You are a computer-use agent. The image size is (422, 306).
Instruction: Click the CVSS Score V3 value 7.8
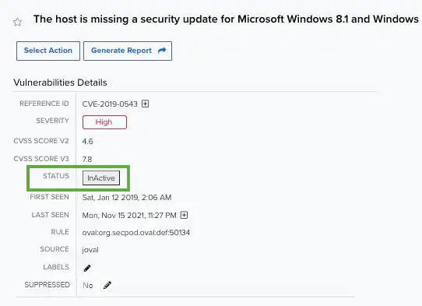[x=87, y=160]
